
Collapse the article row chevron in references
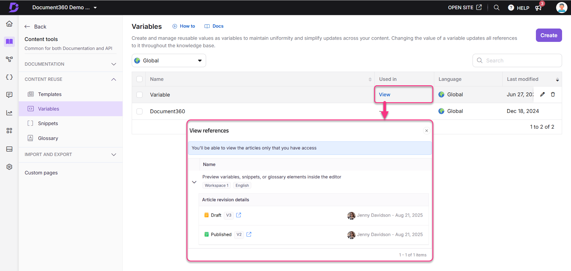(x=194, y=182)
